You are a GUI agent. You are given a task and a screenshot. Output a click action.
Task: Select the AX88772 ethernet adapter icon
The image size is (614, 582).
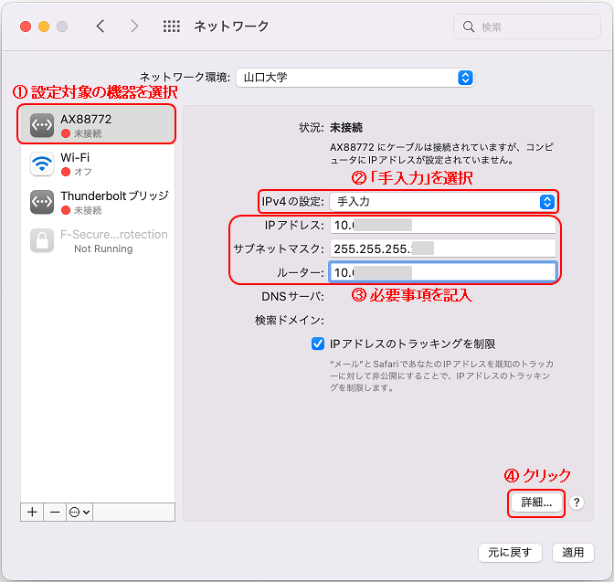[42, 125]
